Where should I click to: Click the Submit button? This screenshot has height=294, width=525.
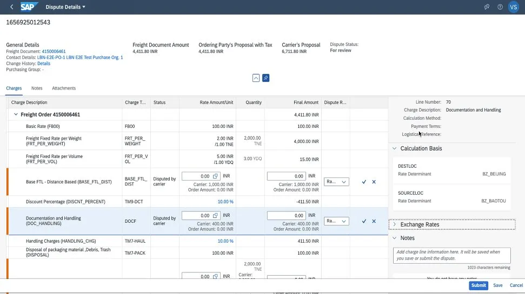tap(478, 285)
